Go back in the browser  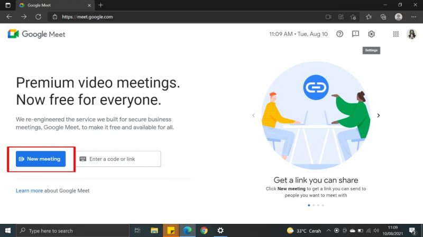click(x=9, y=17)
